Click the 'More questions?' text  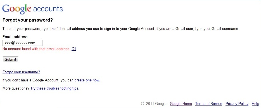pyautogui.click(x=16, y=88)
